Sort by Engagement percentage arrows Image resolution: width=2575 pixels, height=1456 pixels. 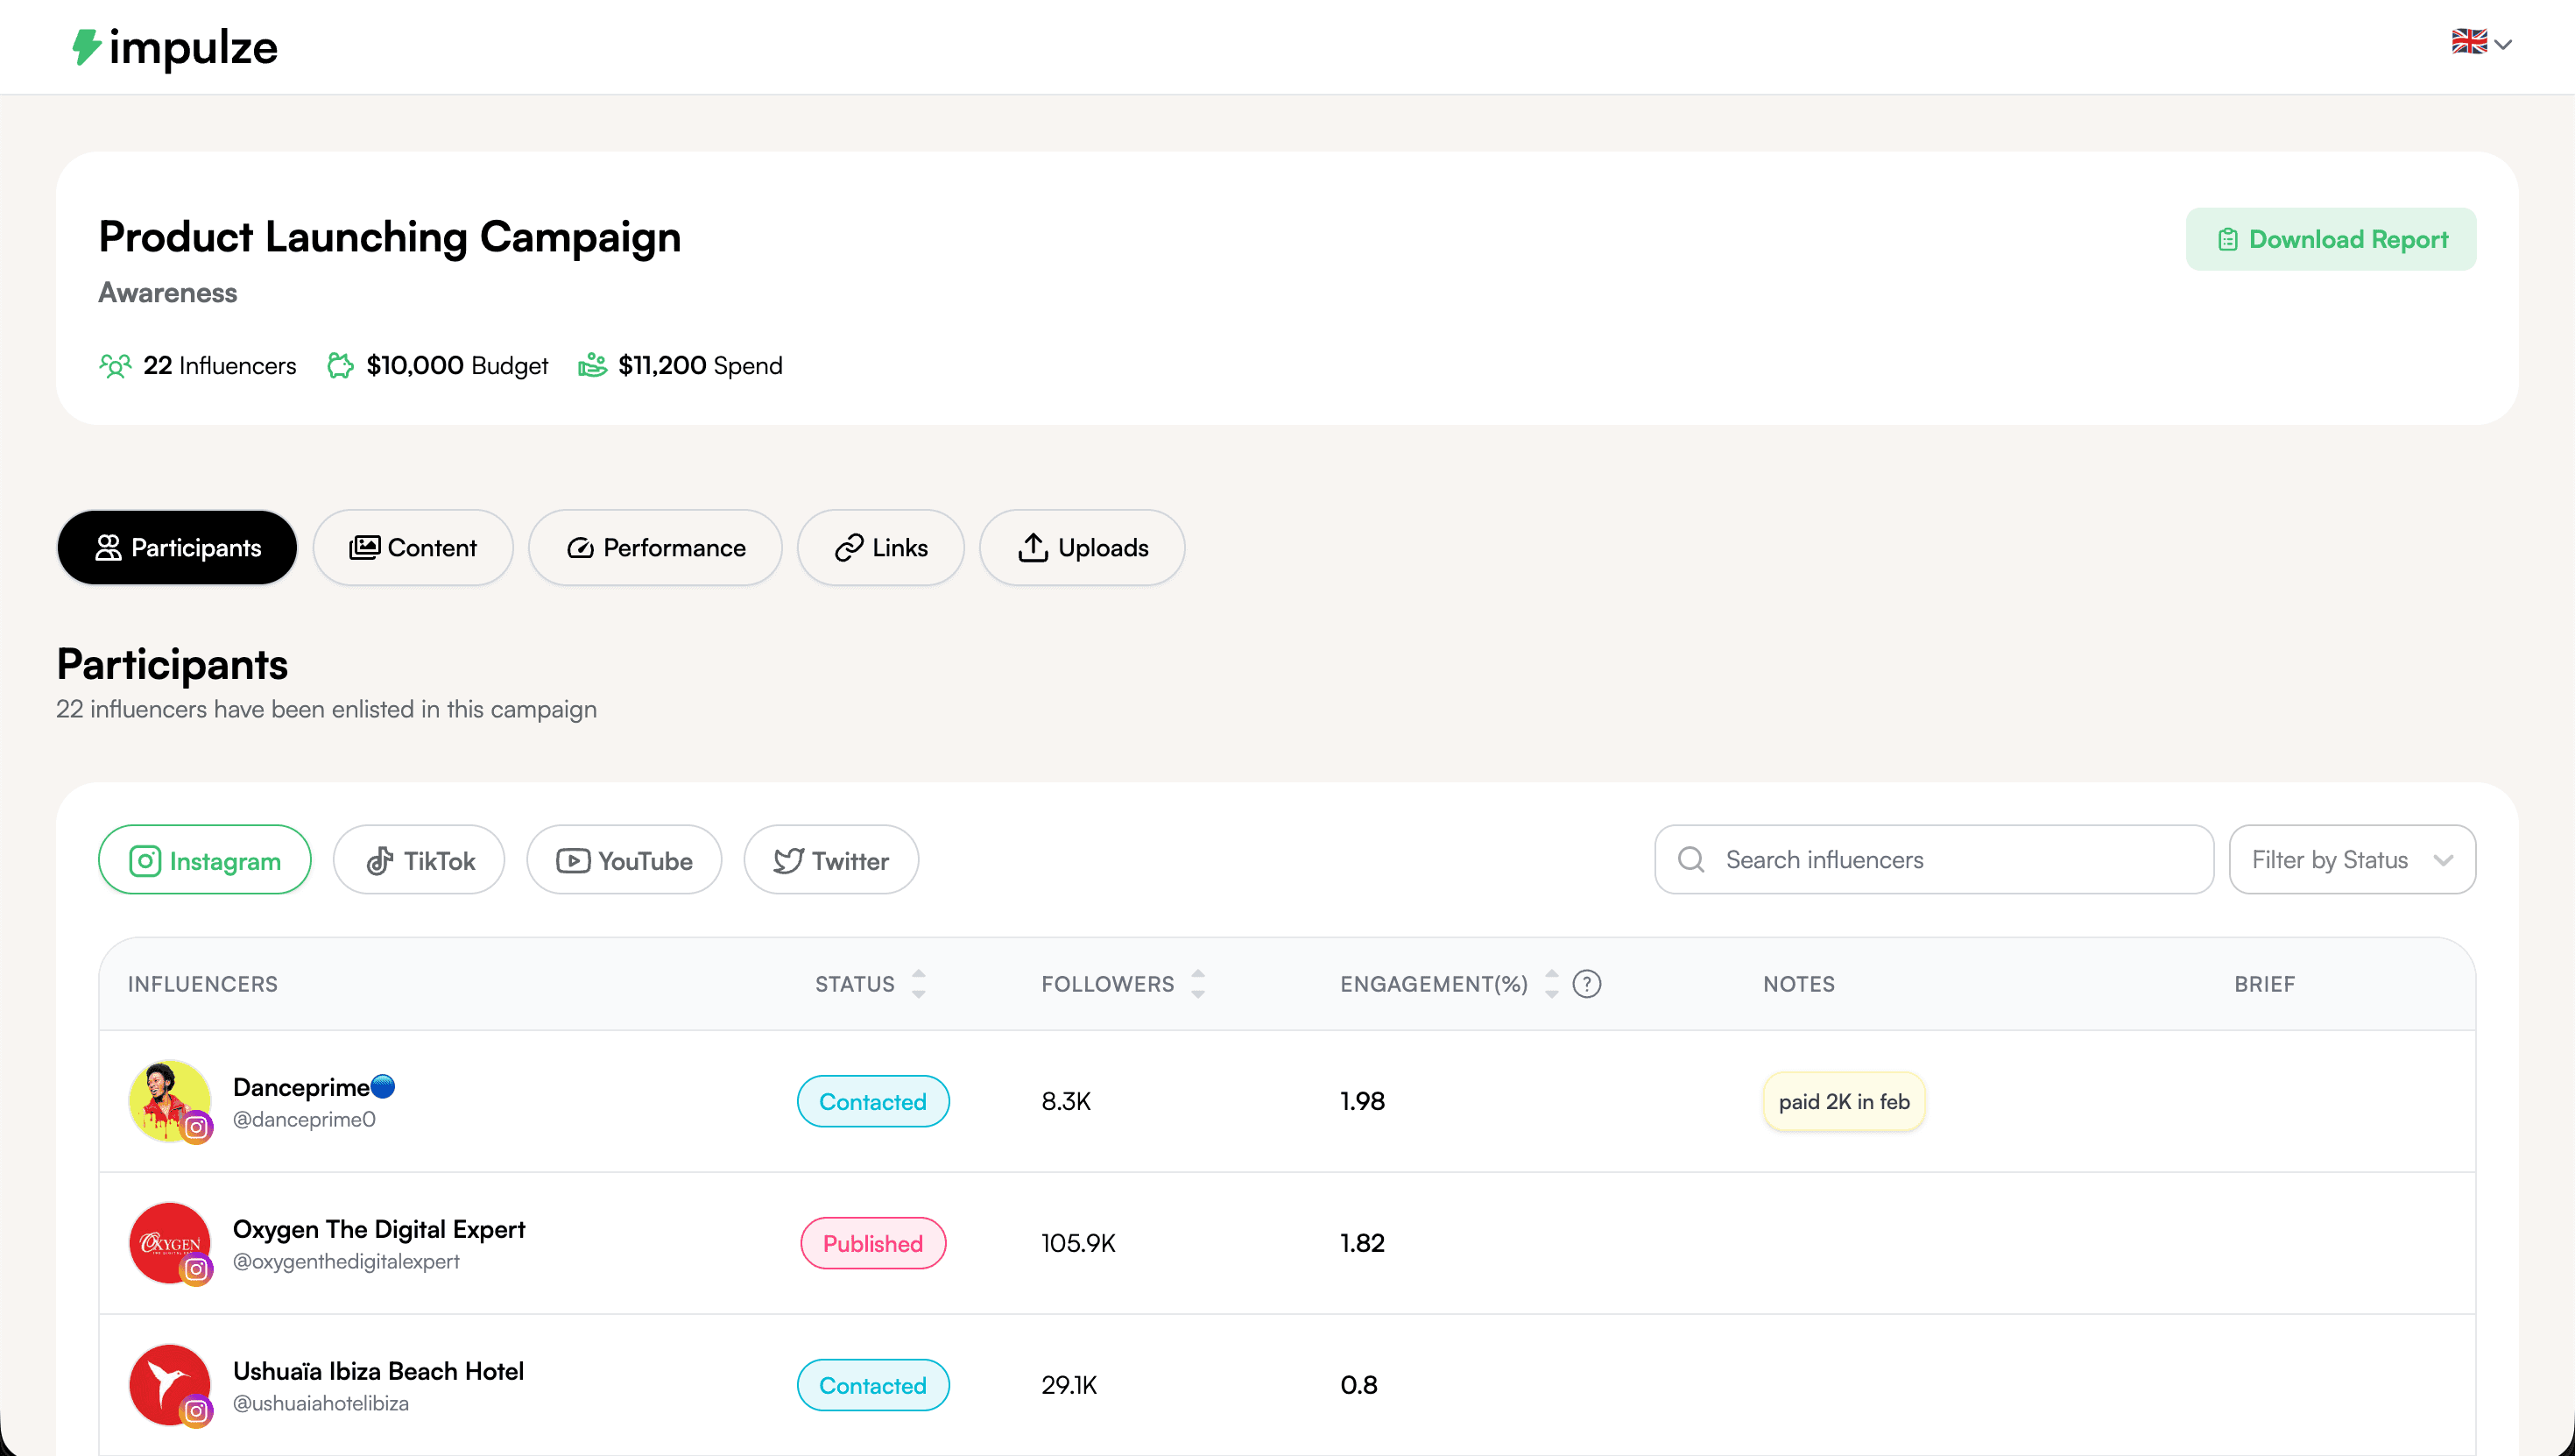1551,984
